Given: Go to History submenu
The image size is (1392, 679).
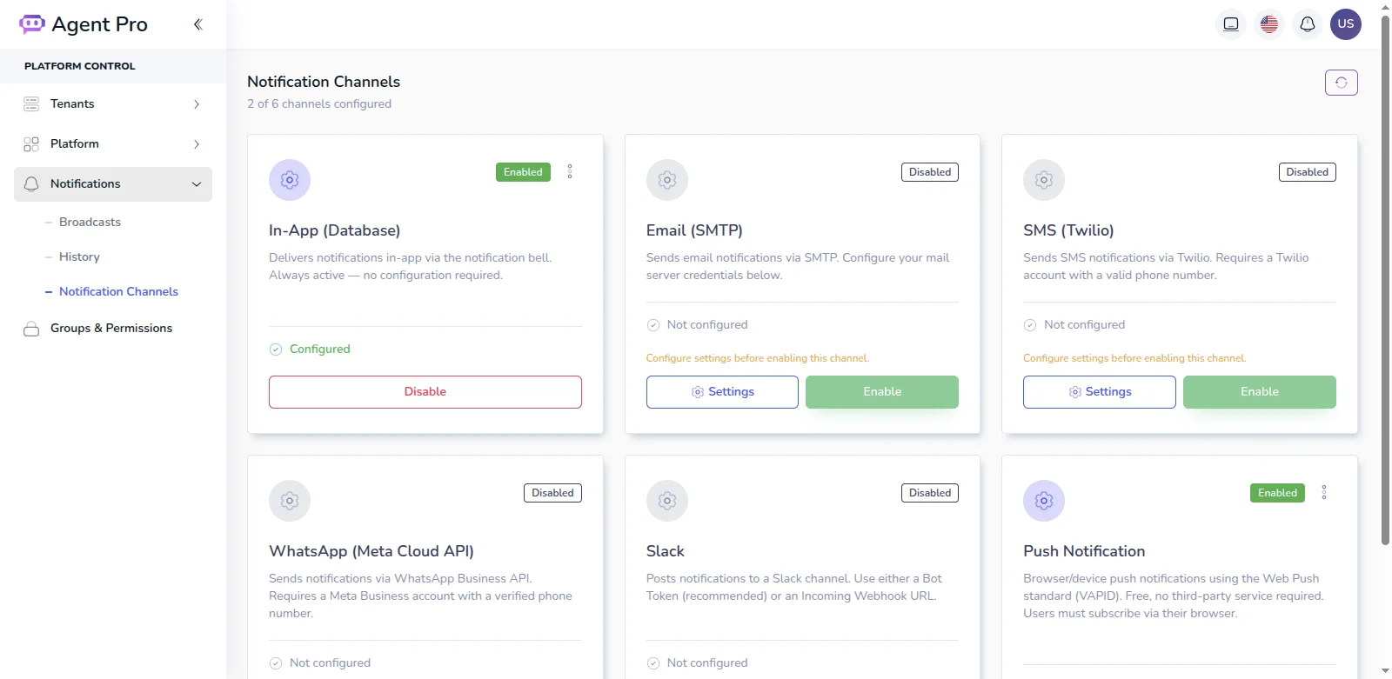Looking at the screenshot, I should pyautogui.click(x=79, y=257).
